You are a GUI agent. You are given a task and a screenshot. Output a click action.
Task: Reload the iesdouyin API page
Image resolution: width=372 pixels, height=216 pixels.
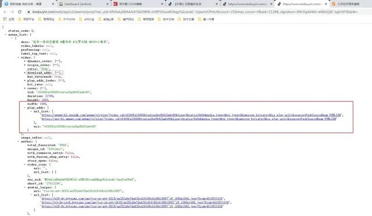(x=20, y=12)
